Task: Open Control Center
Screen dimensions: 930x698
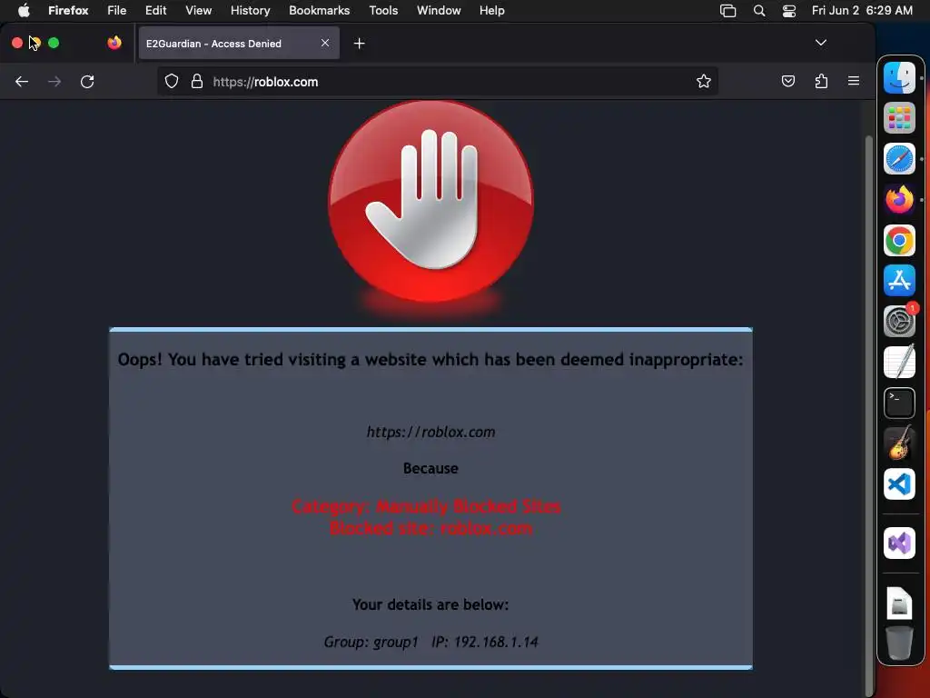Action: pos(789,11)
